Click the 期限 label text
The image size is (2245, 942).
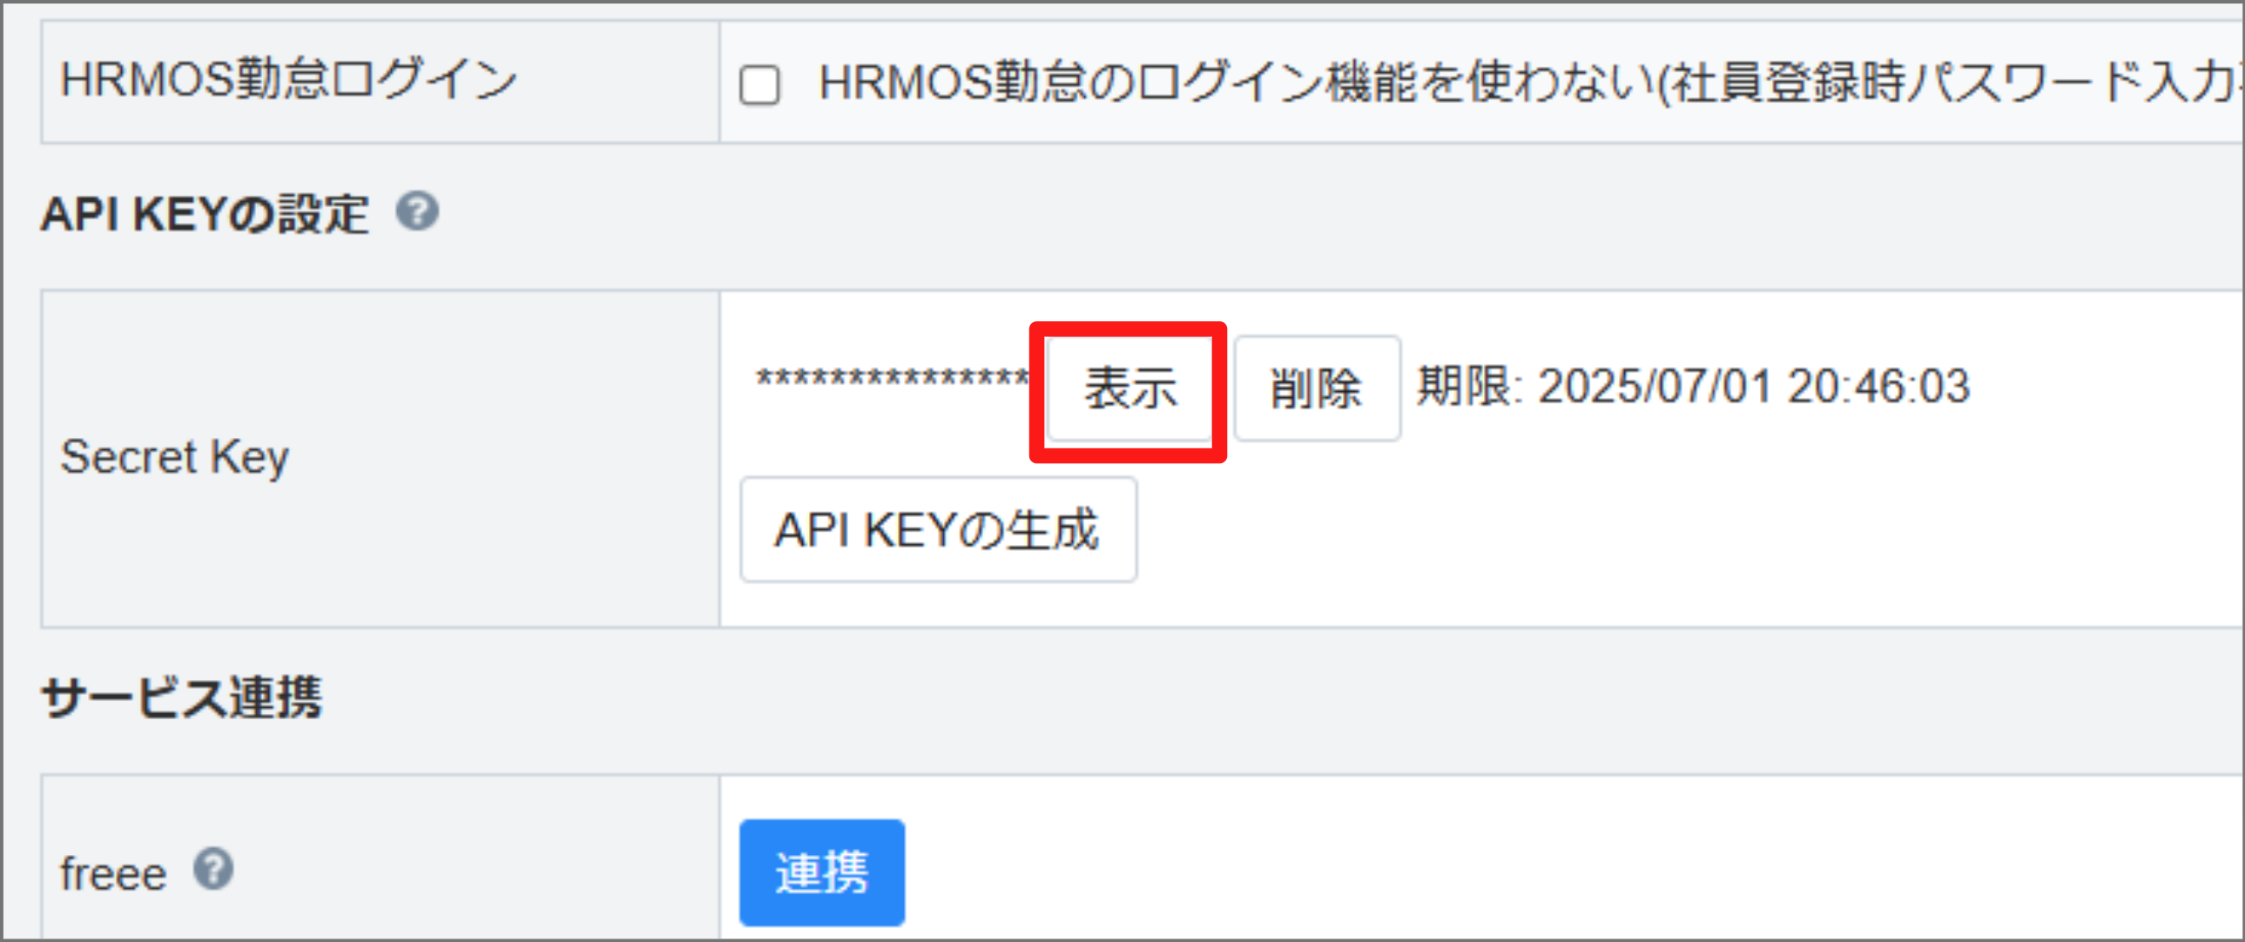pyautogui.click(x=1466, y=386)
